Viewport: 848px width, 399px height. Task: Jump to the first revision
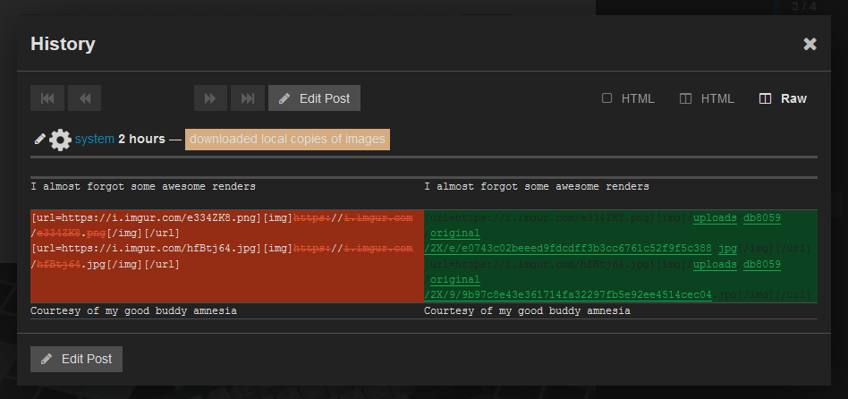[47, 98]
